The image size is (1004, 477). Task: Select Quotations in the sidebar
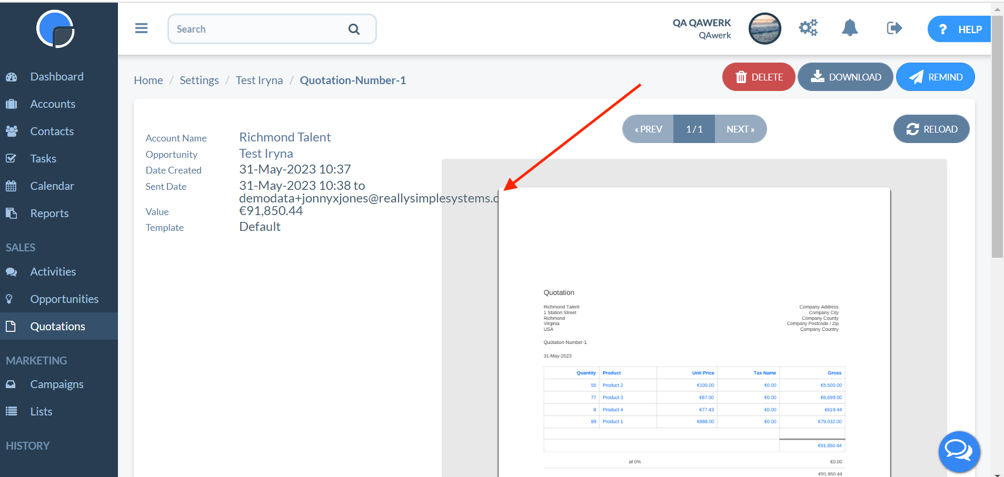click(x=59, y=326)
